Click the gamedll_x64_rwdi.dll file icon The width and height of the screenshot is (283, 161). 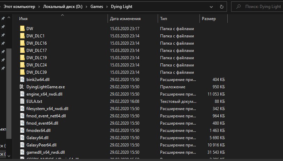(22, 152)
